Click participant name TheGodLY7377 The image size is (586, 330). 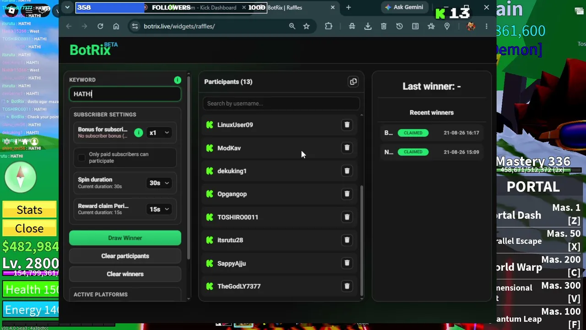pos(239,286)
